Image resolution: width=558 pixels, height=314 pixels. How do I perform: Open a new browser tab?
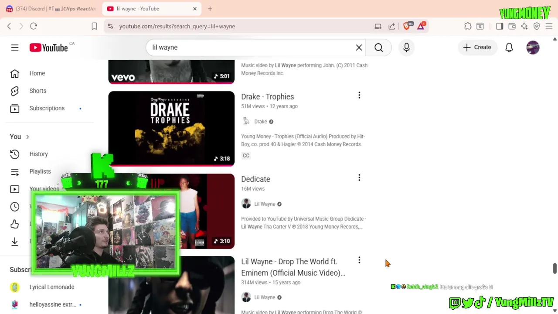coord(210,9)
